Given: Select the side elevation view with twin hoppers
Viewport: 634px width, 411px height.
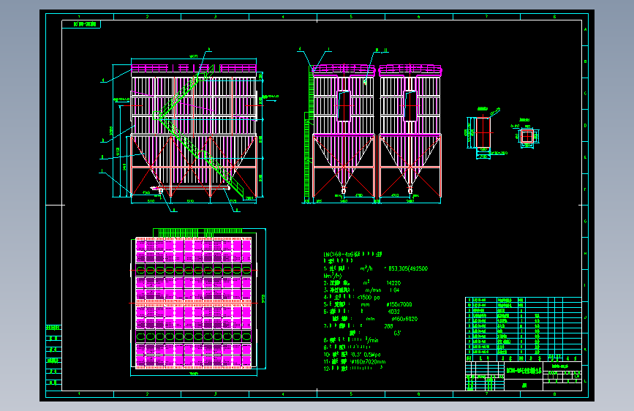Looking at the screenshot, I should (373, 132).
